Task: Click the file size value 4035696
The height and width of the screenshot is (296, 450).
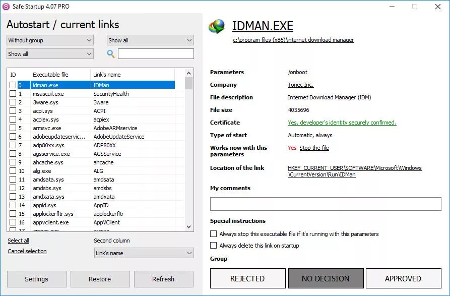Action: (x=298, y=110)
